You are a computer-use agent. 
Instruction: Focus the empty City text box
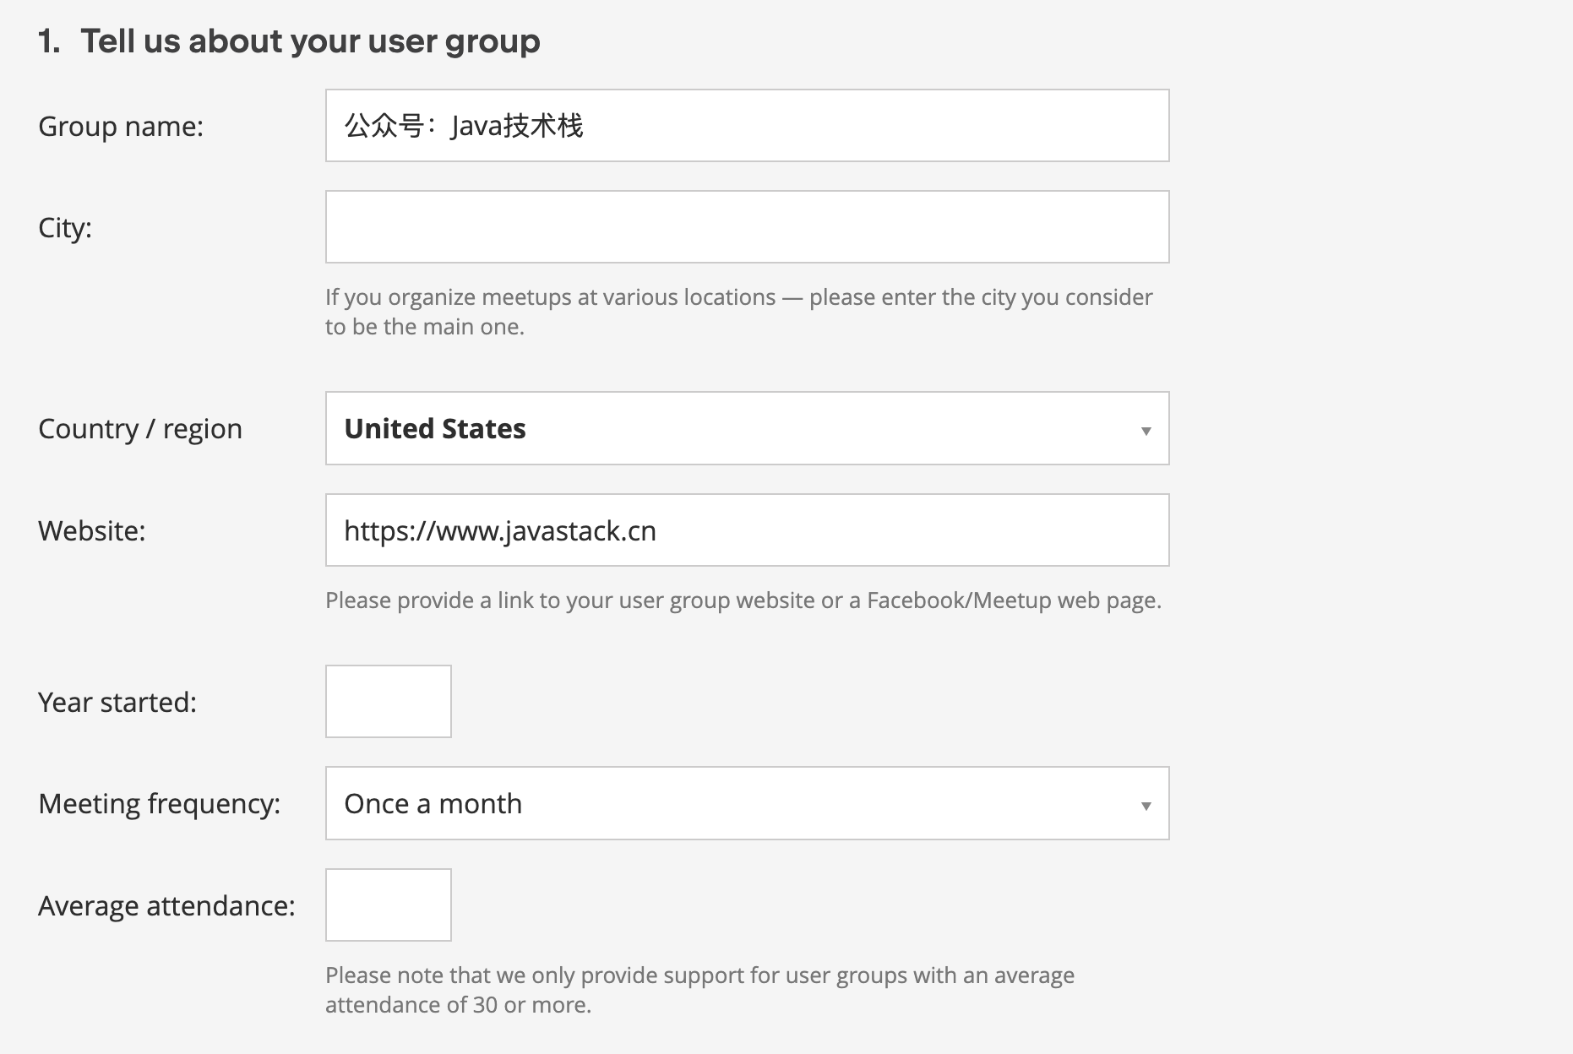point(747,226)
